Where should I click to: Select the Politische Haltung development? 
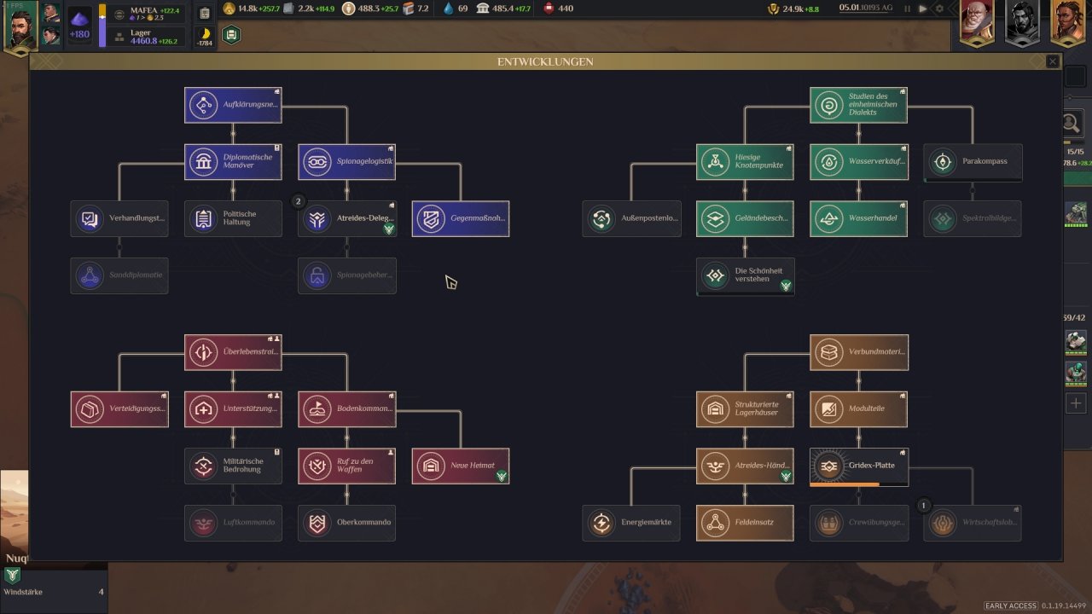point(233,218)
